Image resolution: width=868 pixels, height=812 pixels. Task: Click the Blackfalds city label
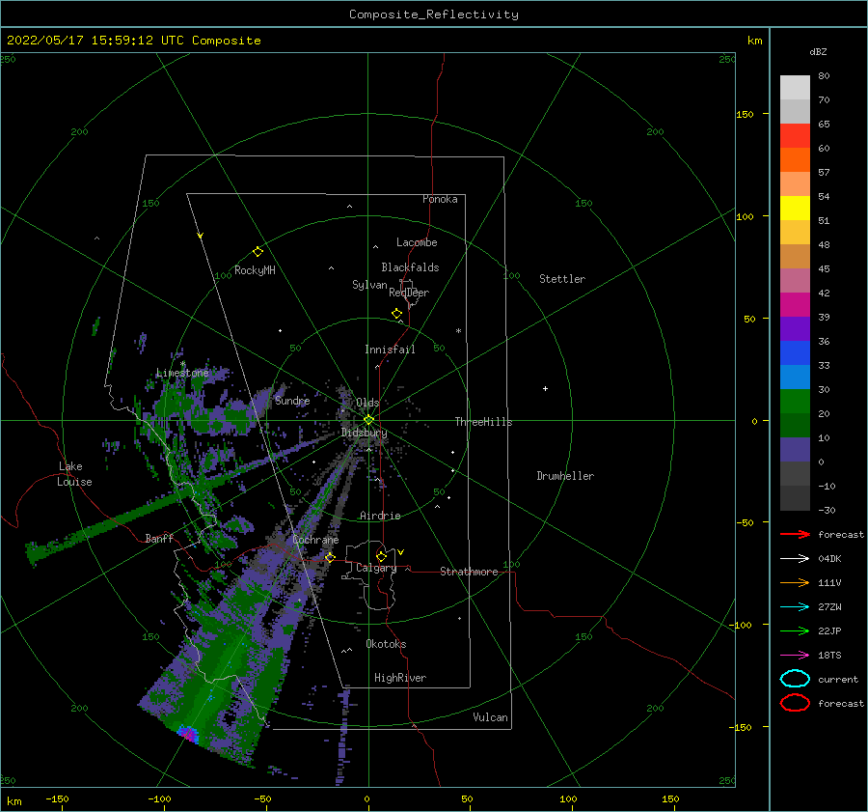coord(410,267)
